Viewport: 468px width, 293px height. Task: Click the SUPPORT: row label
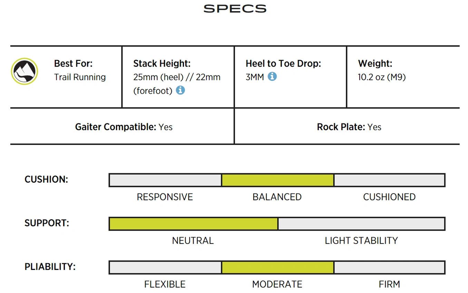point(47,223)
